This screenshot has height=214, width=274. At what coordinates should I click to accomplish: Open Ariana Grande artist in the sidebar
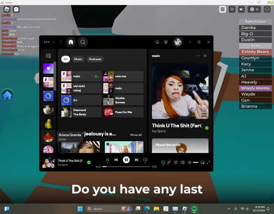[x=48, y=137]
